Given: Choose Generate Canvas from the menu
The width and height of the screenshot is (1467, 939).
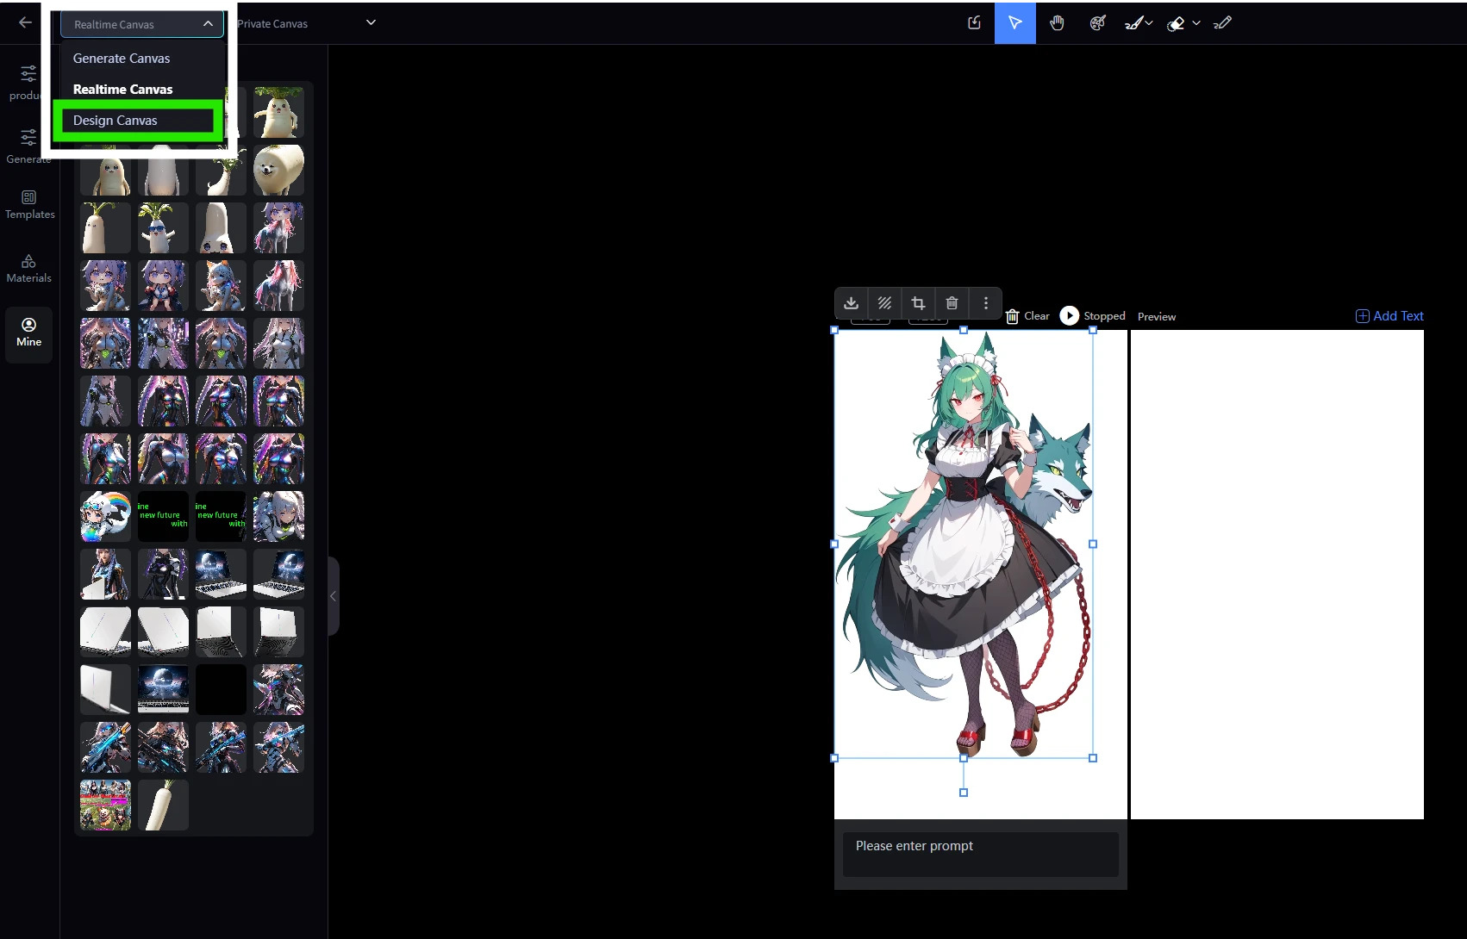Looking at the screenshot, I should tap(122, 59).
